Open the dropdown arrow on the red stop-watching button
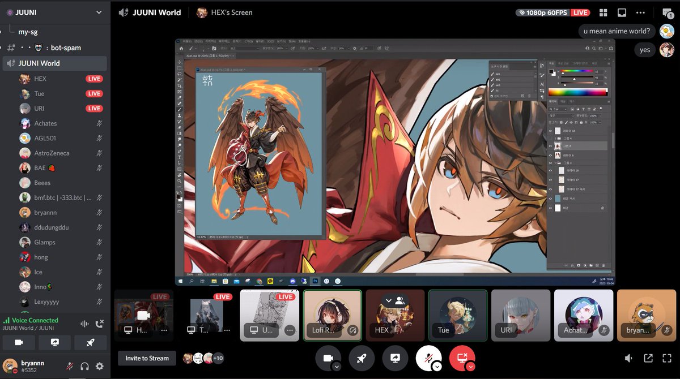 (x=471, y=367)
